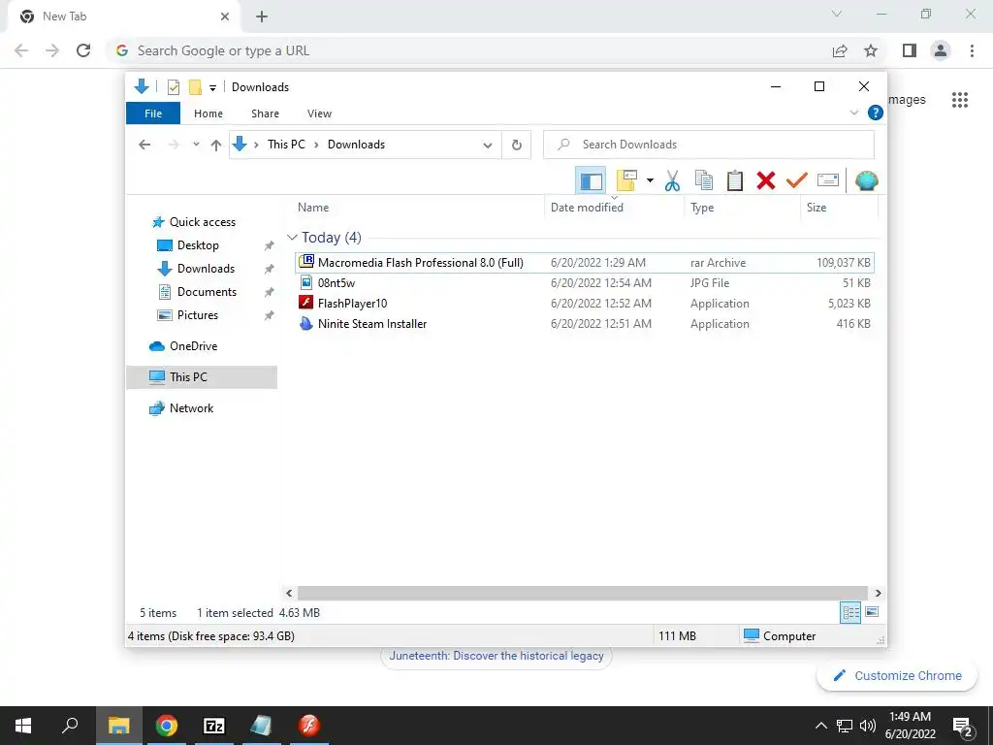Screen dimensions: 993x745
Task: Switch to the large icons view button
Action: pyautogui.click(x=872, y=612)
